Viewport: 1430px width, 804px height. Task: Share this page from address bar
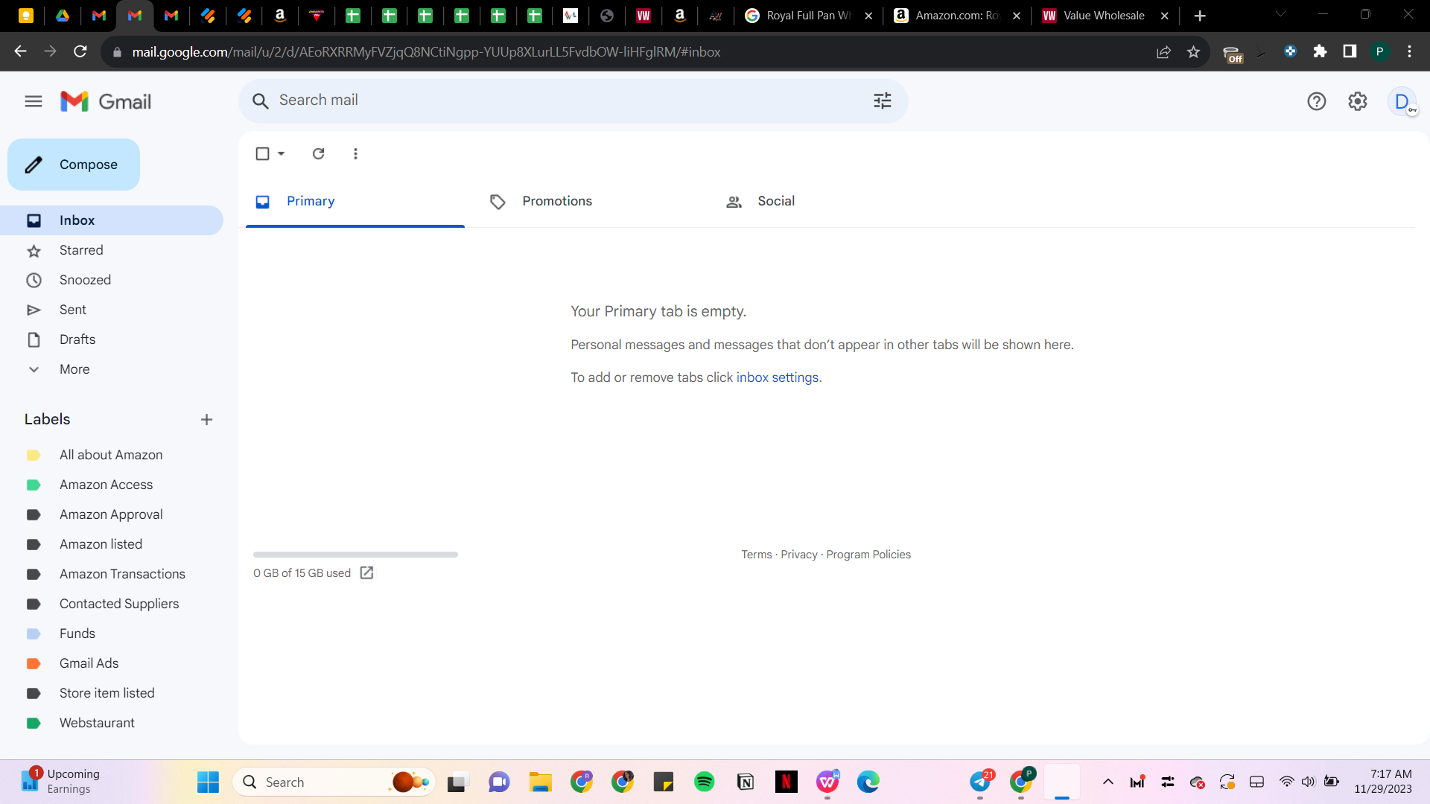pos(1163,51)
